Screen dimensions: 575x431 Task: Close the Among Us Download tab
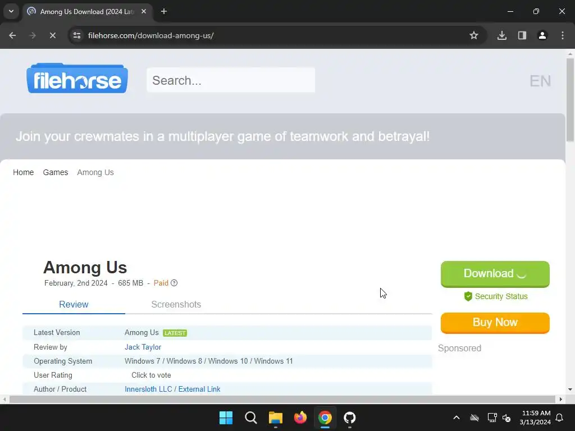coord(144,11)
